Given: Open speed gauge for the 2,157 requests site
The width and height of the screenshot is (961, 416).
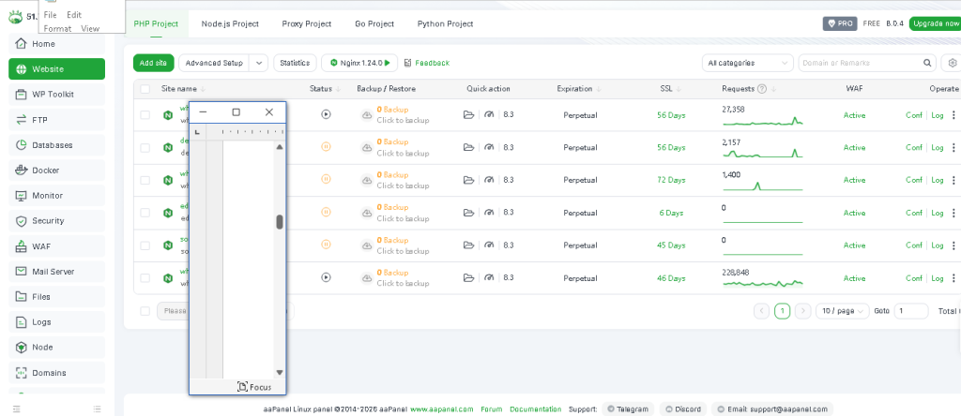Looking at the screenshot, I should click(488, 147).
